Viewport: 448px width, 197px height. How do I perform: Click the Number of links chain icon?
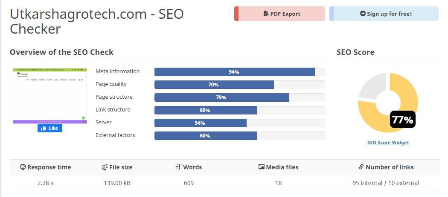click(x=361, y=167)
